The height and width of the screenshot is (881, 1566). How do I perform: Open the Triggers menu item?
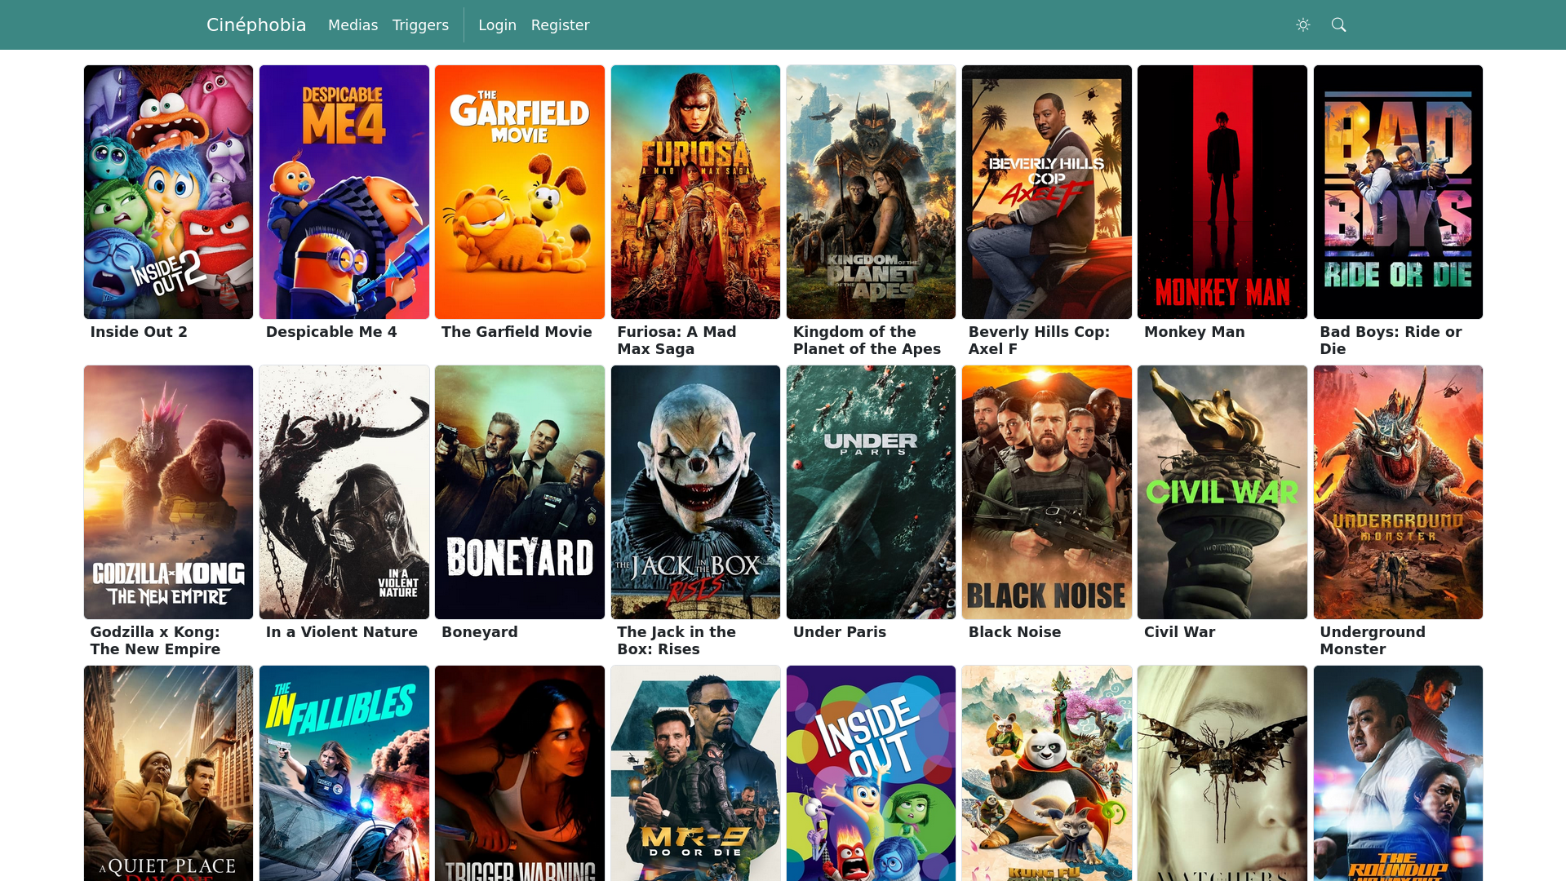[420, 25]
